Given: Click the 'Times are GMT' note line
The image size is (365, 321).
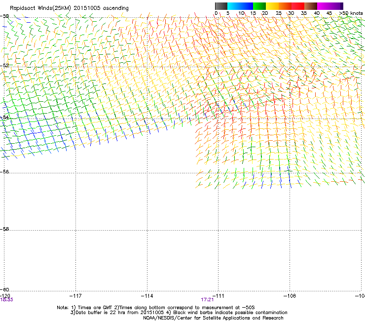Looking at the screenshot, I should (155, 308).
